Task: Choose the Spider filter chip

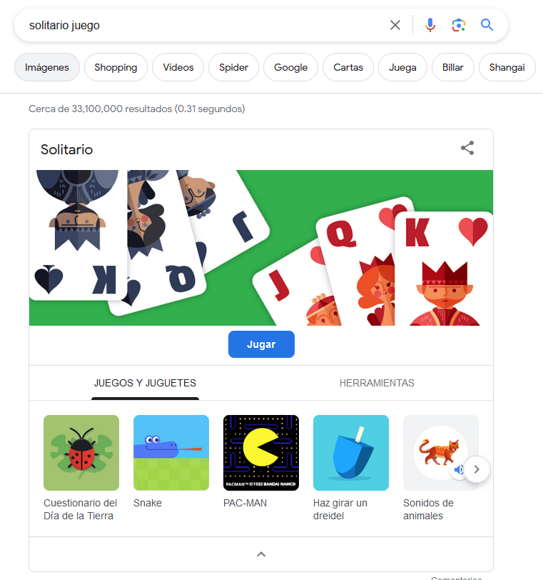Action: (x=233, y=67)
